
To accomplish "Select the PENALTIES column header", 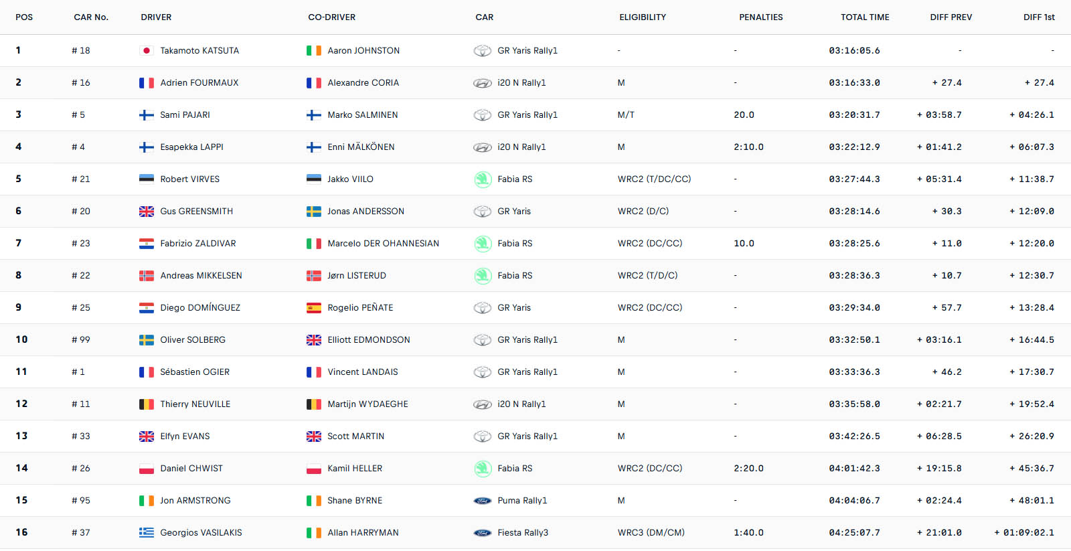I will tap(760, 17).
